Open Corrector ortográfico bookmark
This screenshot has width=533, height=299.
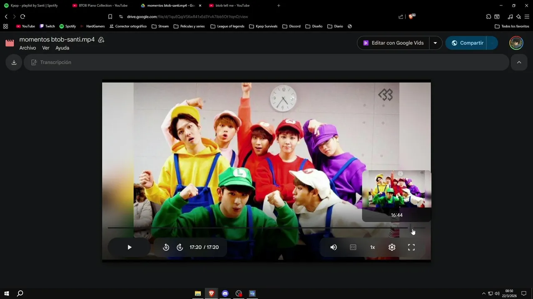128,26
